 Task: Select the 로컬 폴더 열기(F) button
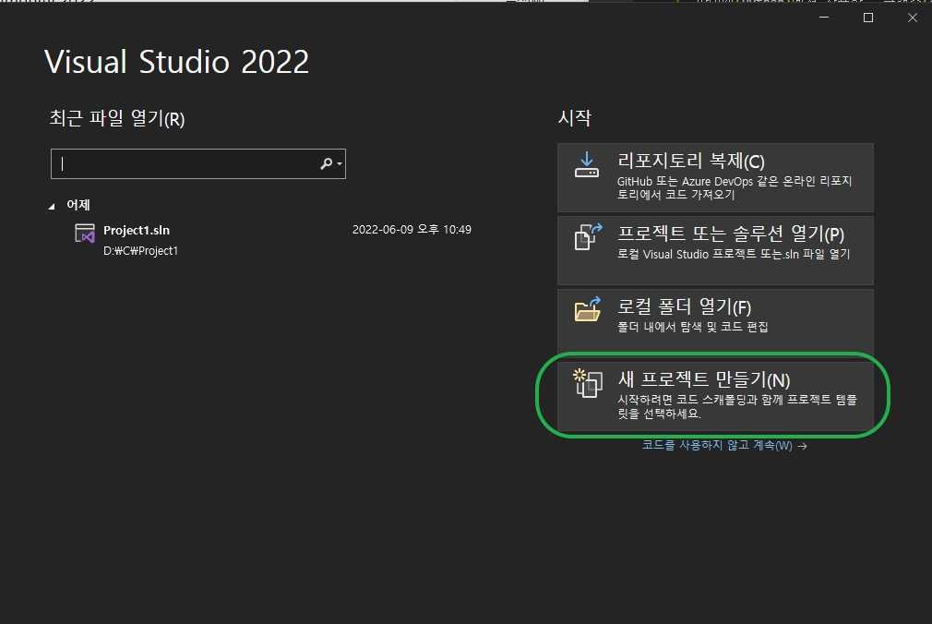pos(715,321)
